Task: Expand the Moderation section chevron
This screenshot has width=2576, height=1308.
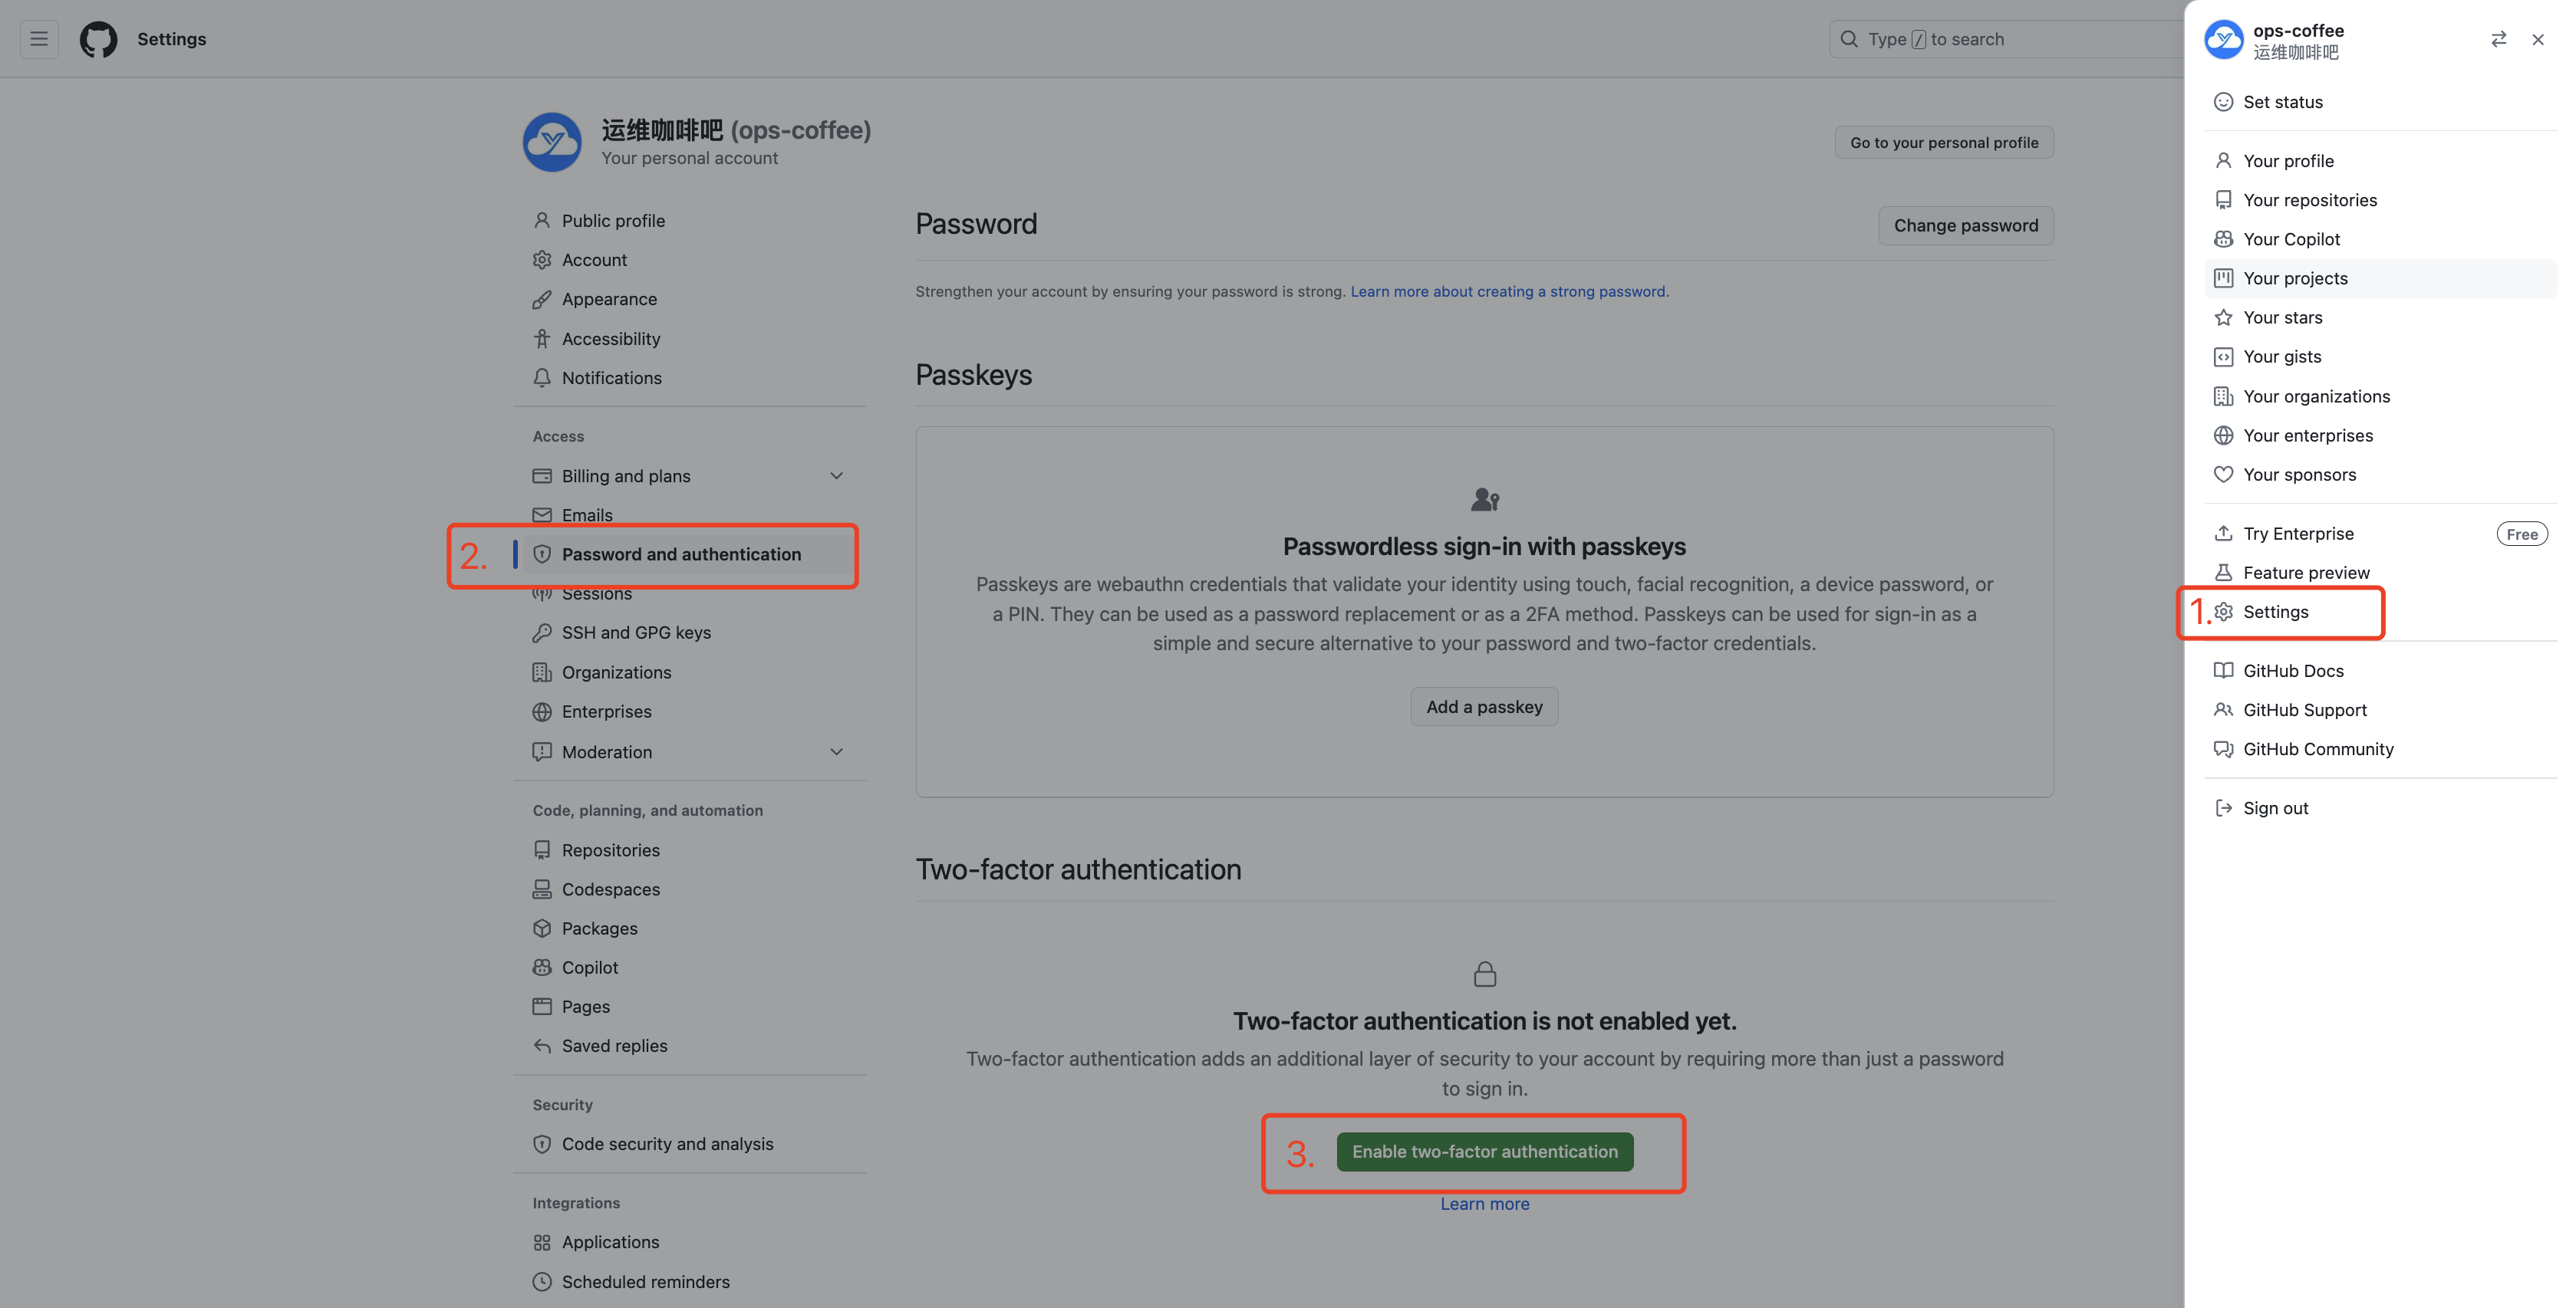Action: [836, 751]
